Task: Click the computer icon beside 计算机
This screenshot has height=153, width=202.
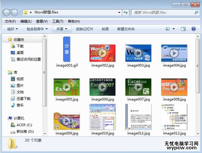Action: [x=10, y=118]
